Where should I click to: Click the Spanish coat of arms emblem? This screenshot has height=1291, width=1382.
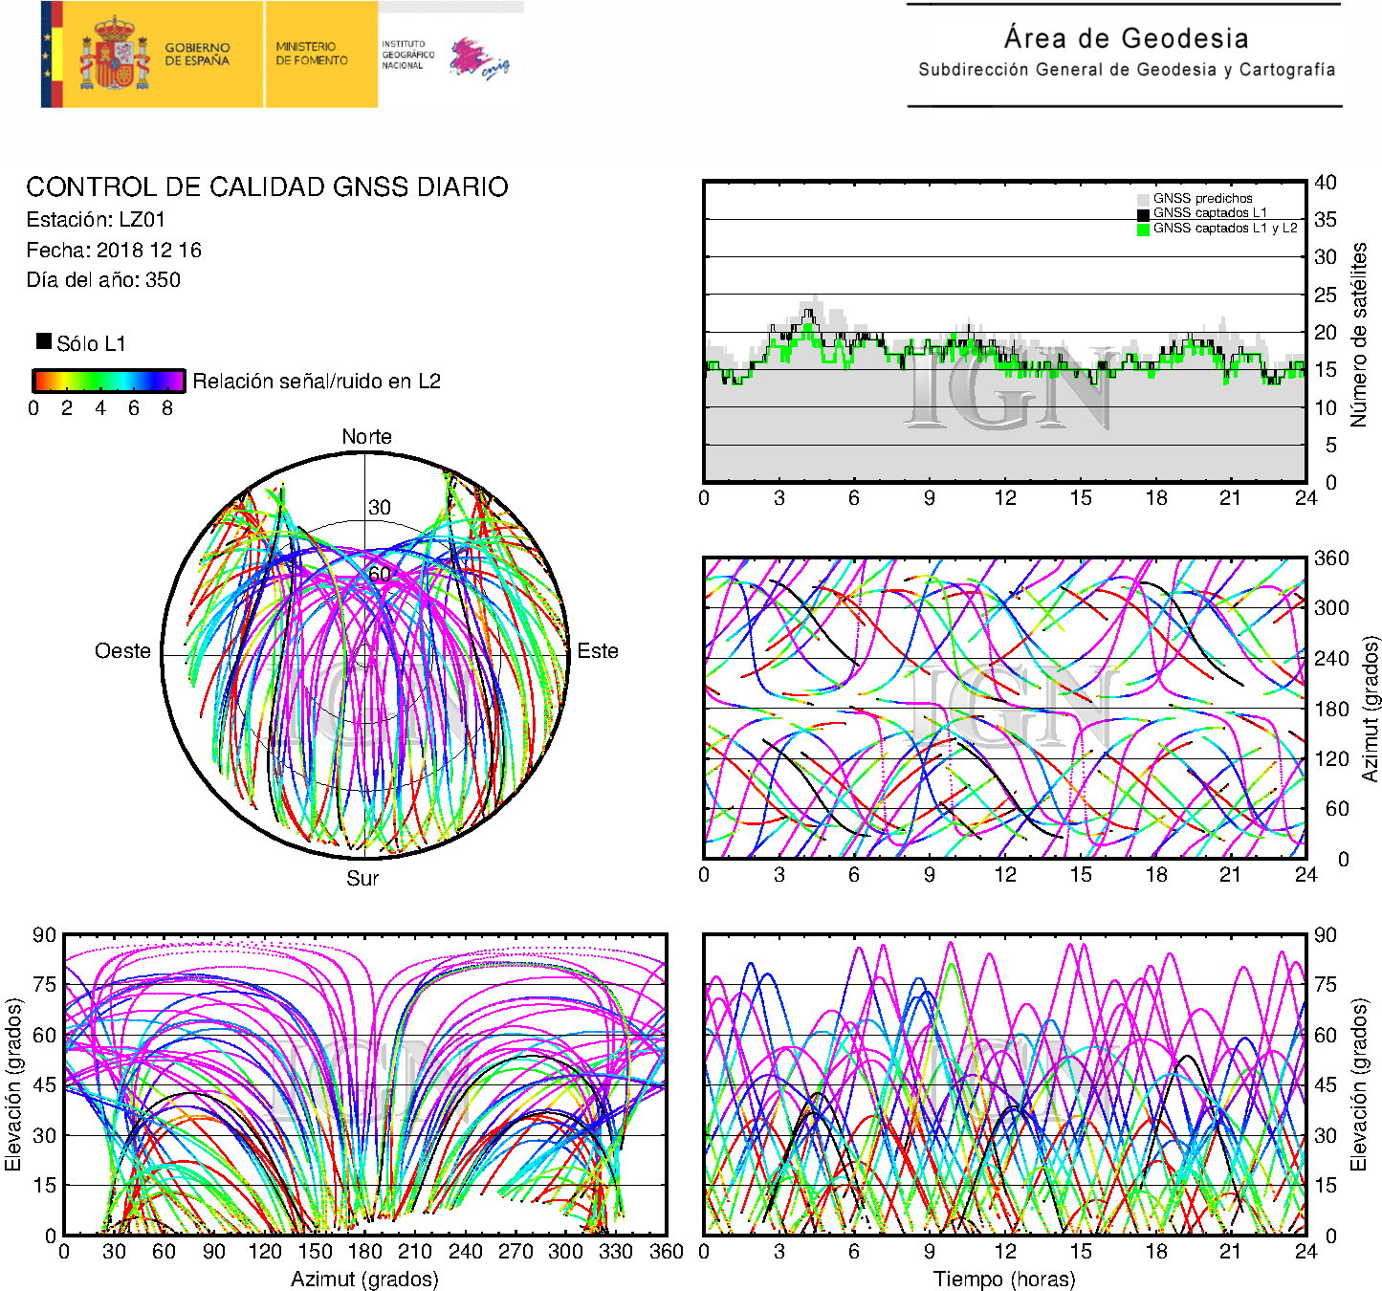[114, 55]
